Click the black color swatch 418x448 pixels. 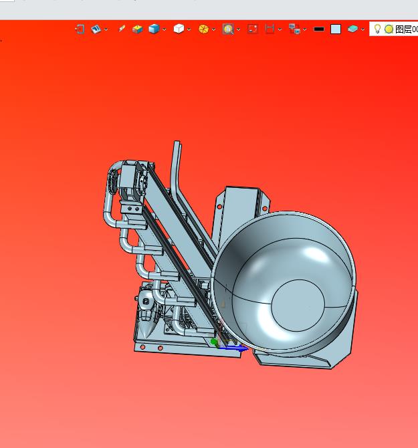click(x=319, y=29)
